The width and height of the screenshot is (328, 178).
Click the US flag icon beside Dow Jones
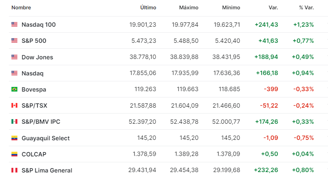pos(14,57)
